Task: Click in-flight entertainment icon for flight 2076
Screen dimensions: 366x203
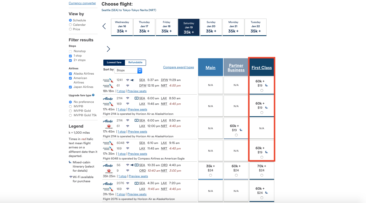Action: 136,183
